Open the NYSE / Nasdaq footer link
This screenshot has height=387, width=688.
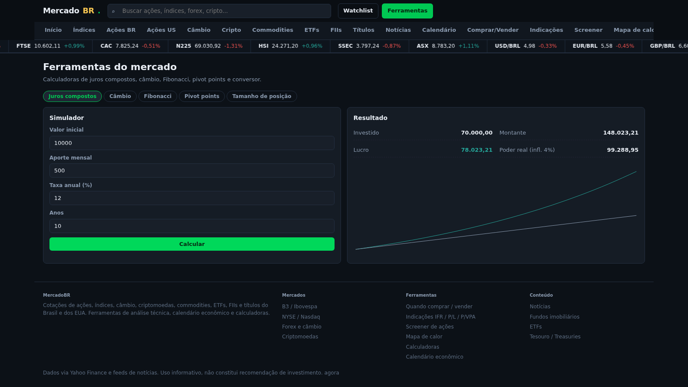tap(301, 317)
